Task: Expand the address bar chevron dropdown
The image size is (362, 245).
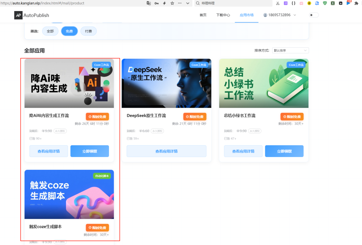Action: [188, 3]
